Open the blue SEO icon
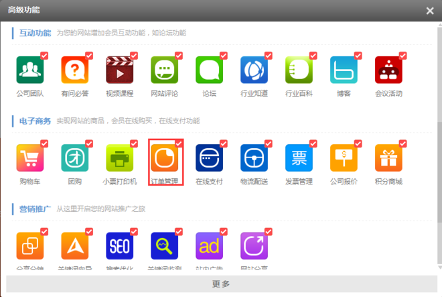The height and width of the screenshot is (297, 442). pyautogui.click(x=119, y=246)
